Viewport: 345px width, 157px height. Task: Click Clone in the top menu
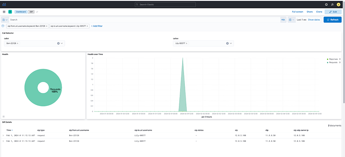[319, 12]
